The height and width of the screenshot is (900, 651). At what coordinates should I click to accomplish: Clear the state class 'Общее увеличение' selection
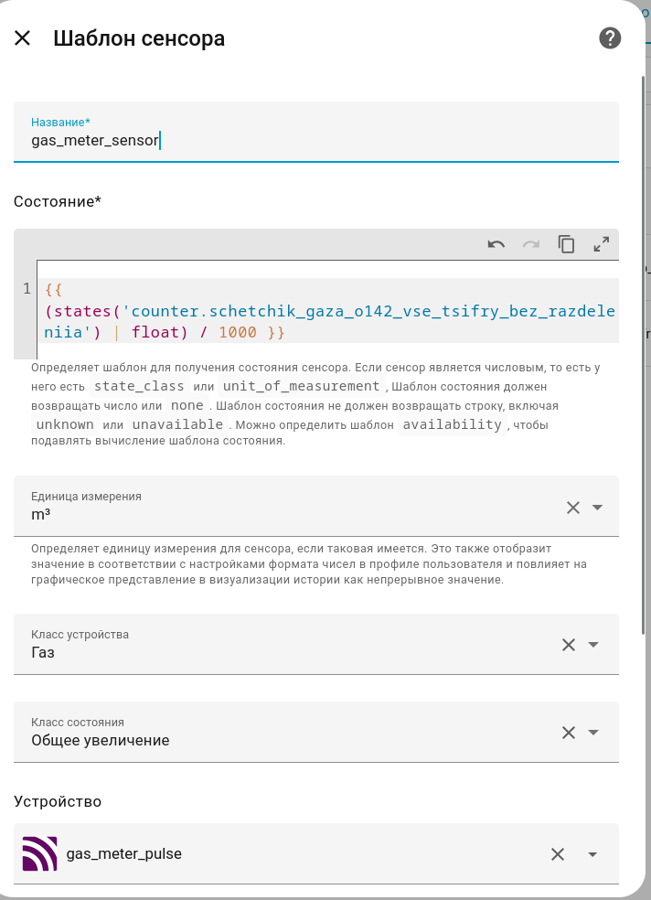(567, 732)
